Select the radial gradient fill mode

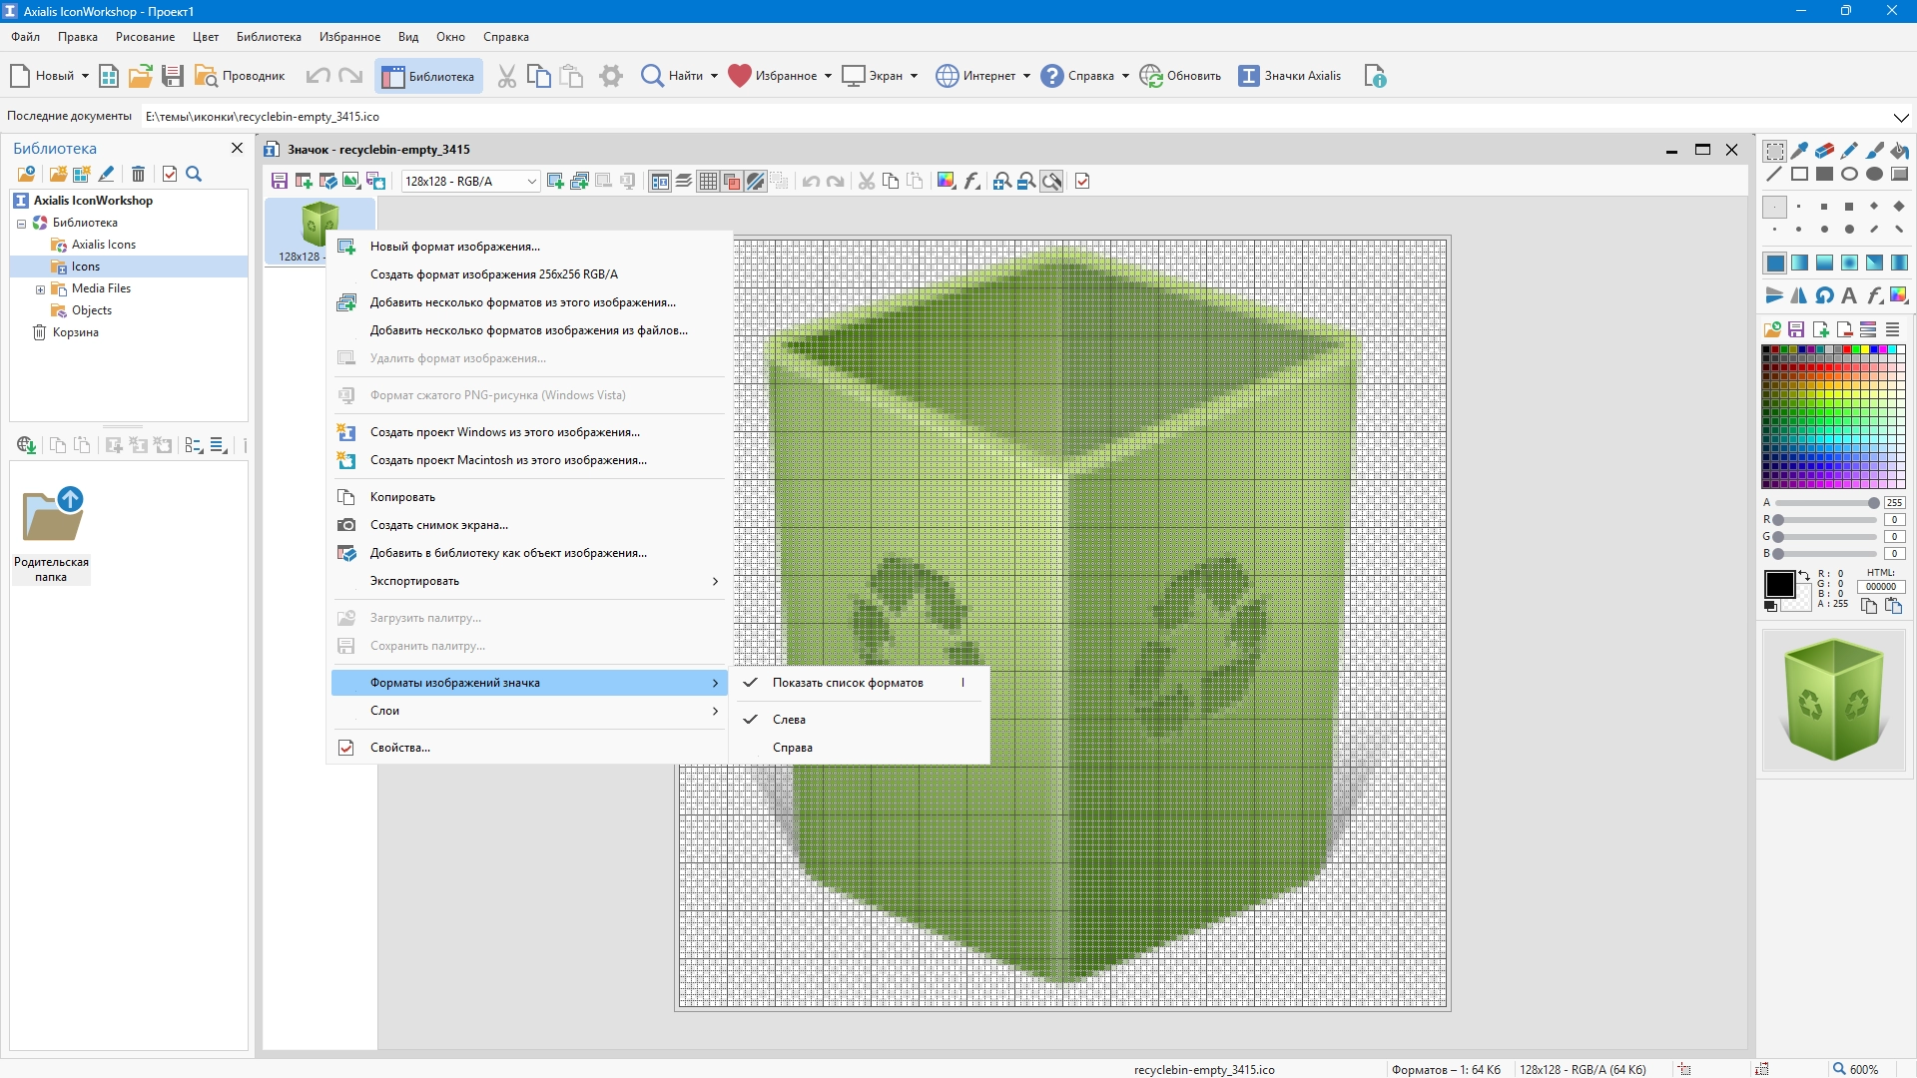pyautogui.click(x=1849, y=263)
